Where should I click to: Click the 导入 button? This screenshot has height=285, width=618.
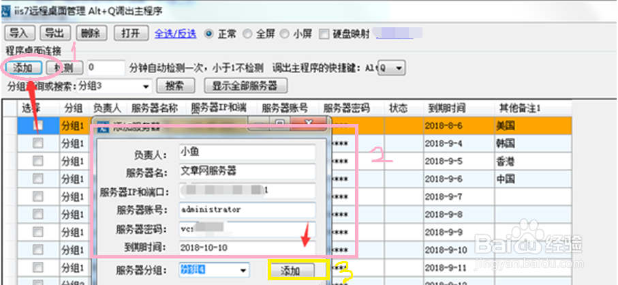[19, 33]
